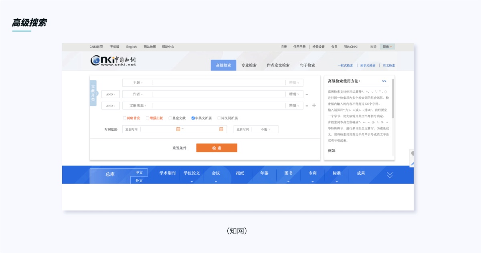Tick the 同义词扩展 checkbox

click(219, 118)
